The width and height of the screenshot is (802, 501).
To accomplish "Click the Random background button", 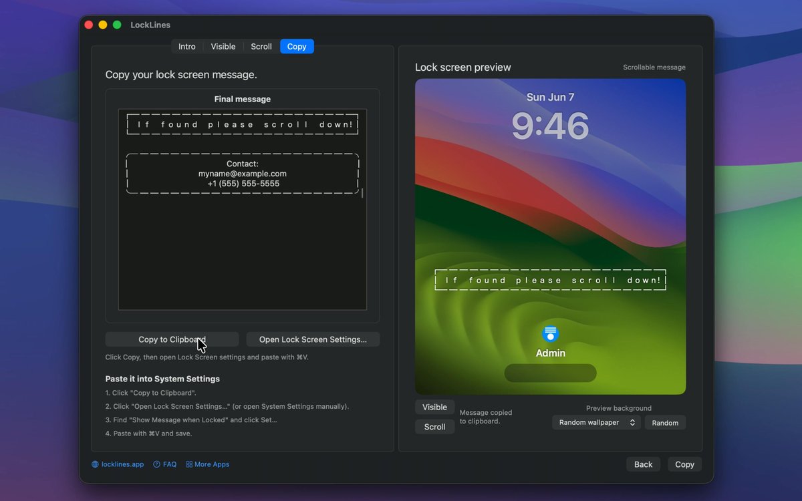I will (x=665, y=423).
